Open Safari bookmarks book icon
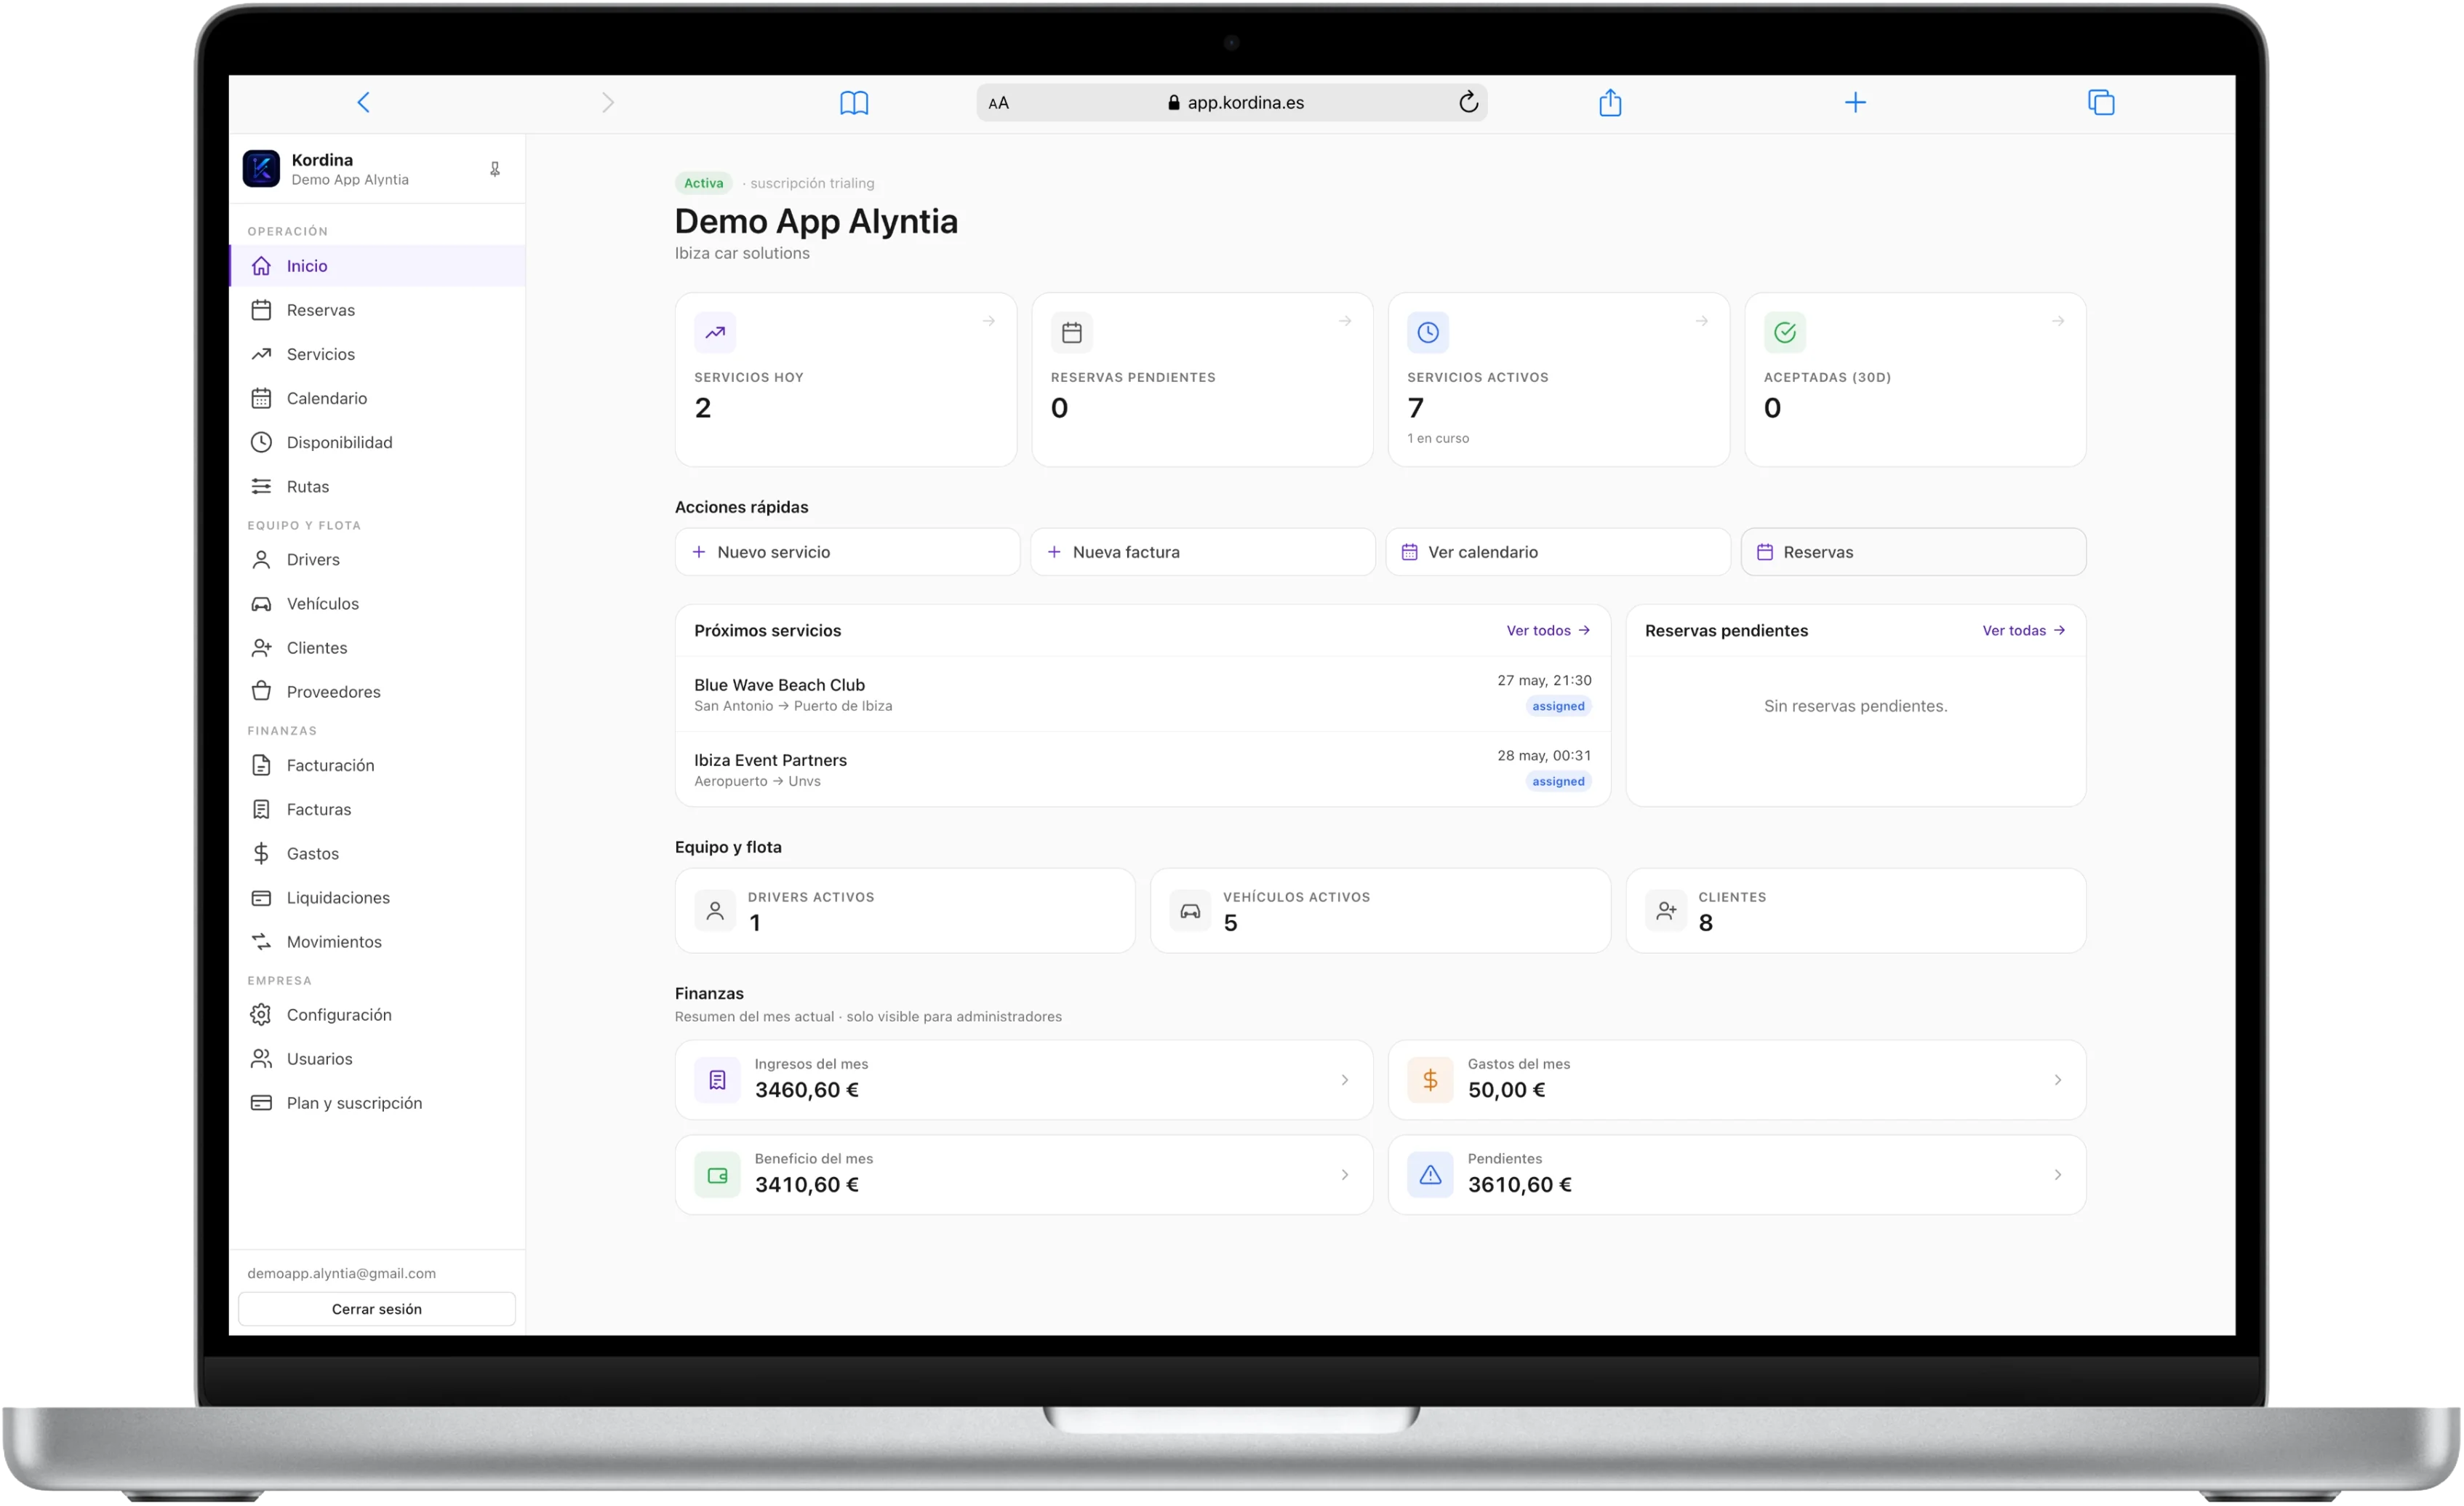 point(854,102)
